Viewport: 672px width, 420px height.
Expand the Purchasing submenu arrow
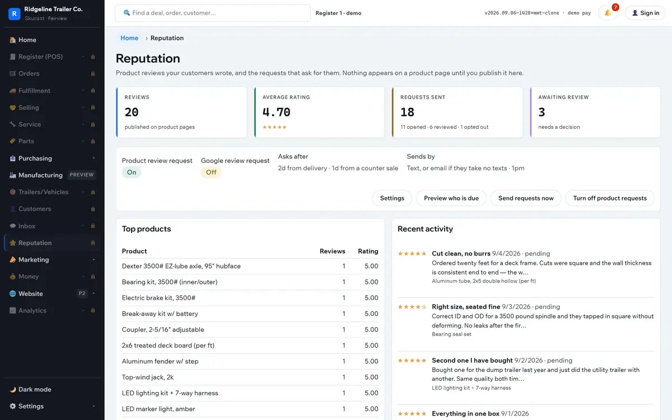(x=94, y=158)
